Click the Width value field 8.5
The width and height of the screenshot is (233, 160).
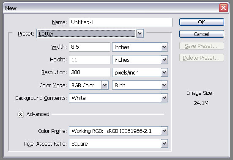pos(90,47)
